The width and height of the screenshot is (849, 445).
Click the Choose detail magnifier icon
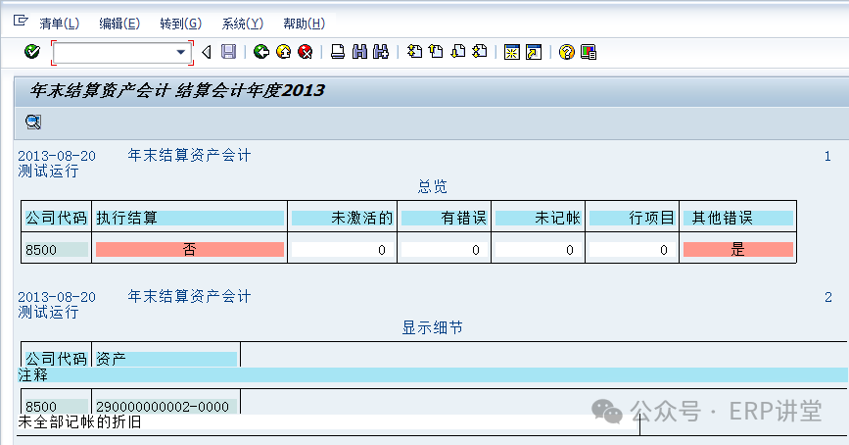coord(33,122)
